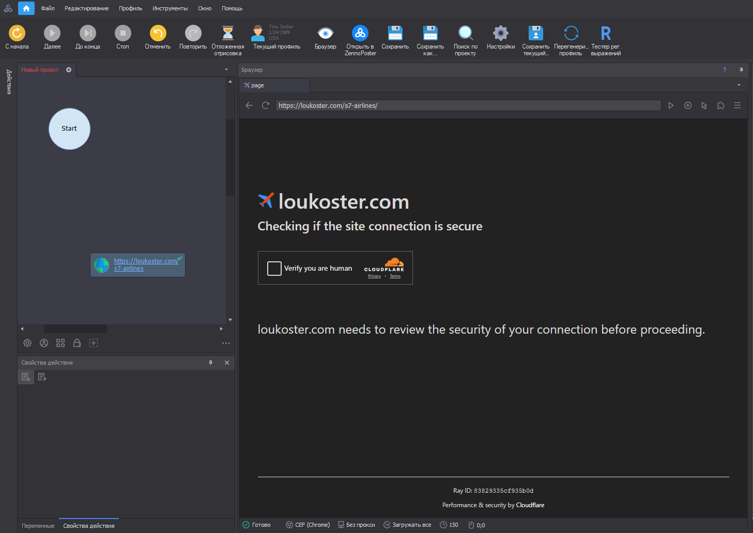Open the Файл menu

[x=48, y=8]
